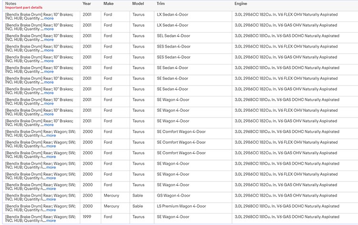The image size is (358, 225).
Task: Select the Year column header
Action: 86,3
